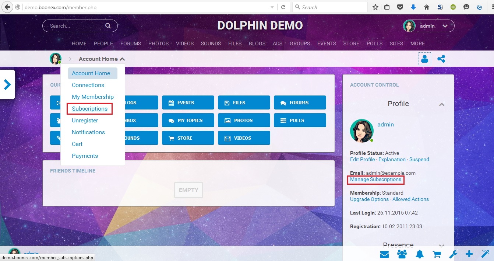Image resolution: width=494 pixels, height=261 pixels.
Task: Select Account Home in the submenu
Action: (x=92, y=73)
